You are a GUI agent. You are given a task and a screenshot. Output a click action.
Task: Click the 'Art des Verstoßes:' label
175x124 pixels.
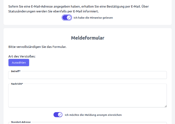(x=22, y=56)
